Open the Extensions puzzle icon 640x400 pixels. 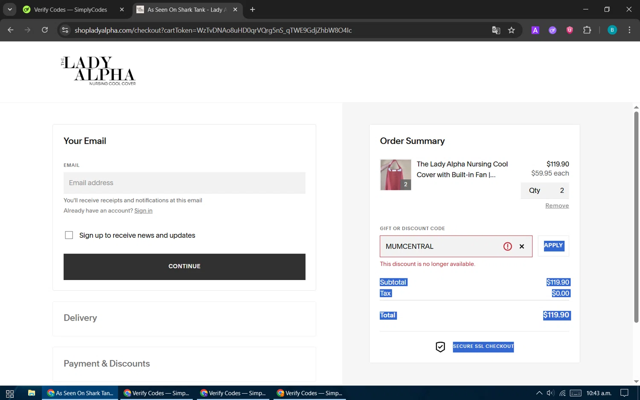(587, 30)
